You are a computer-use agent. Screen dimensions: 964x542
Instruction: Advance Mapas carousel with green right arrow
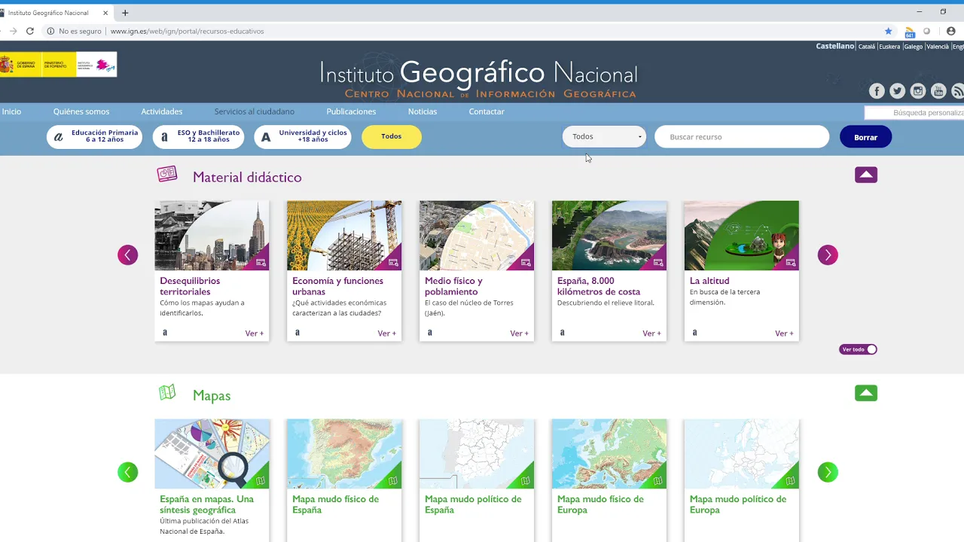click(x=828, y=472)
